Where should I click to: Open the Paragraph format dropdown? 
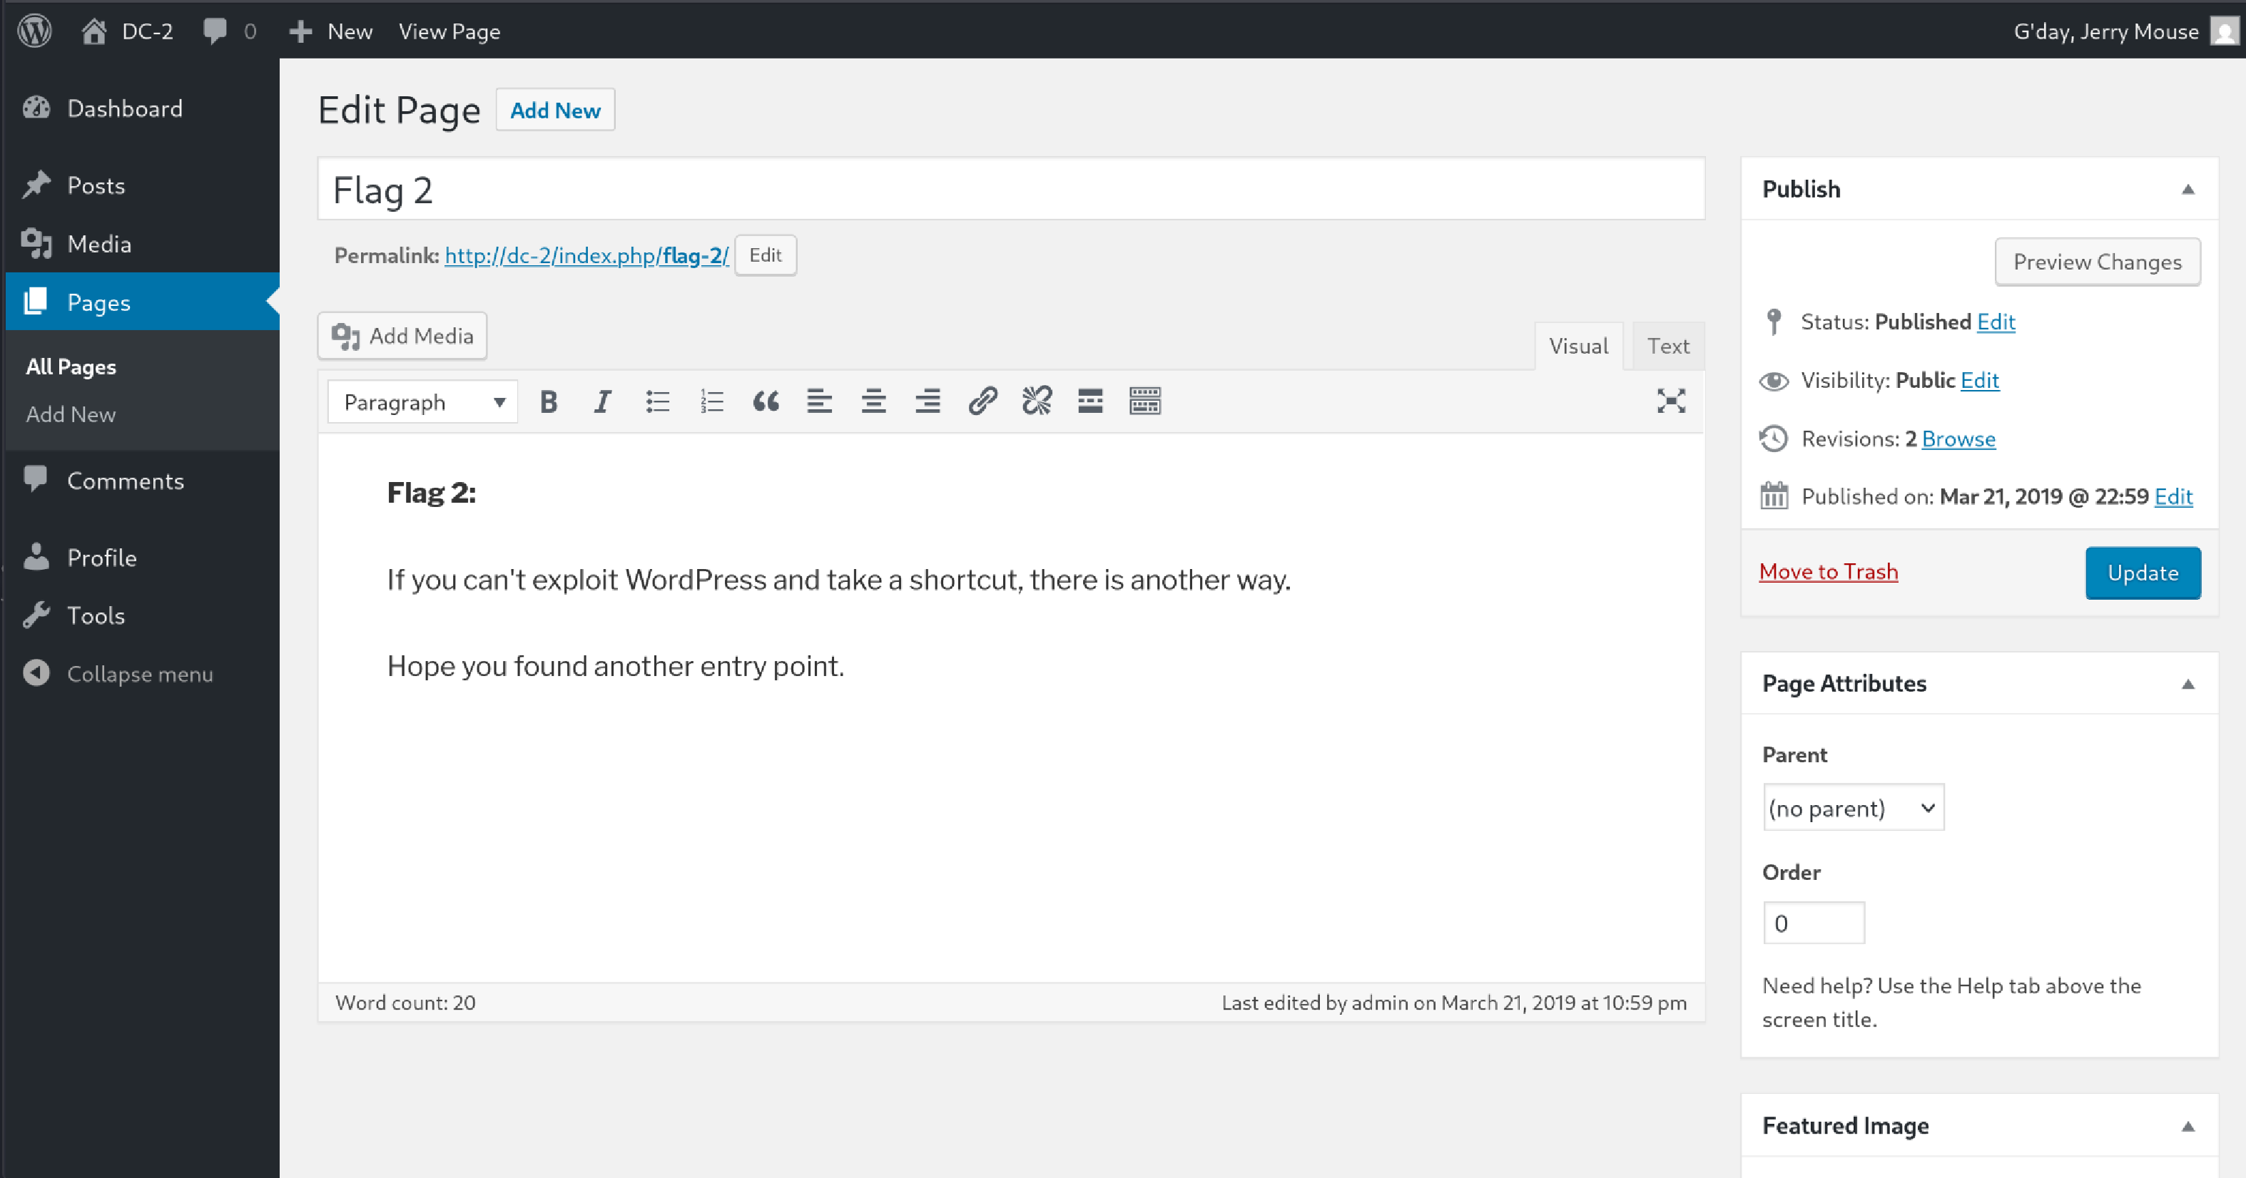[423, 401]
